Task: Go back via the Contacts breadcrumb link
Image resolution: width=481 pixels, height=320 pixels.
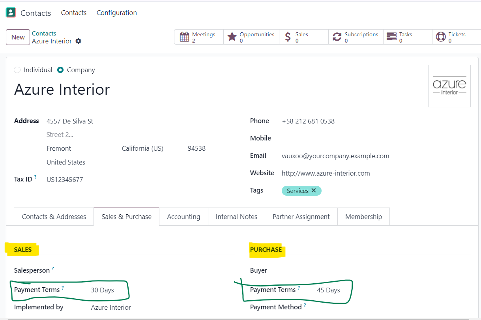Action: [x=44, y=34]
